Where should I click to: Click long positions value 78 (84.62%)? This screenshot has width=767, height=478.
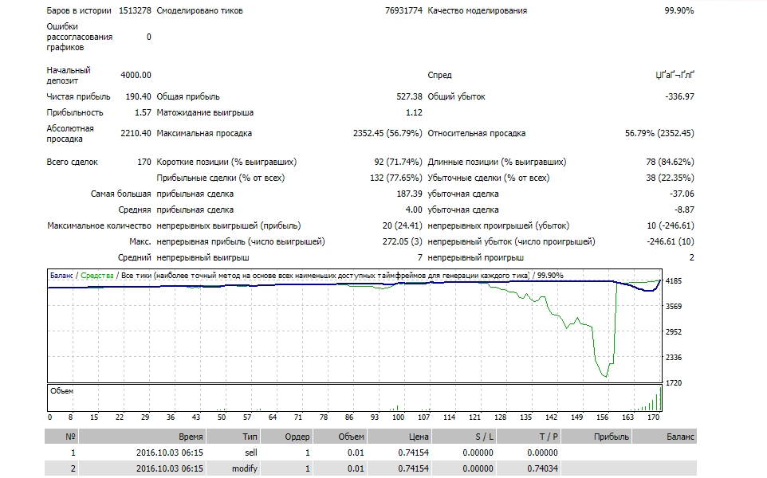click(x=671, y=163)
